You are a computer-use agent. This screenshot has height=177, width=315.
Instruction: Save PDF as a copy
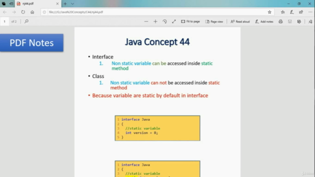(299, 22)
